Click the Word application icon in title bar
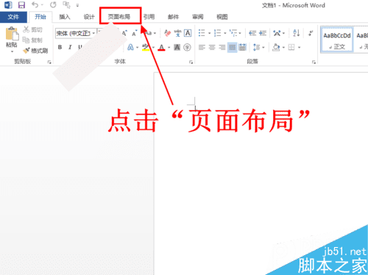The width and height of the screenshot is (368, 275). 8,5
